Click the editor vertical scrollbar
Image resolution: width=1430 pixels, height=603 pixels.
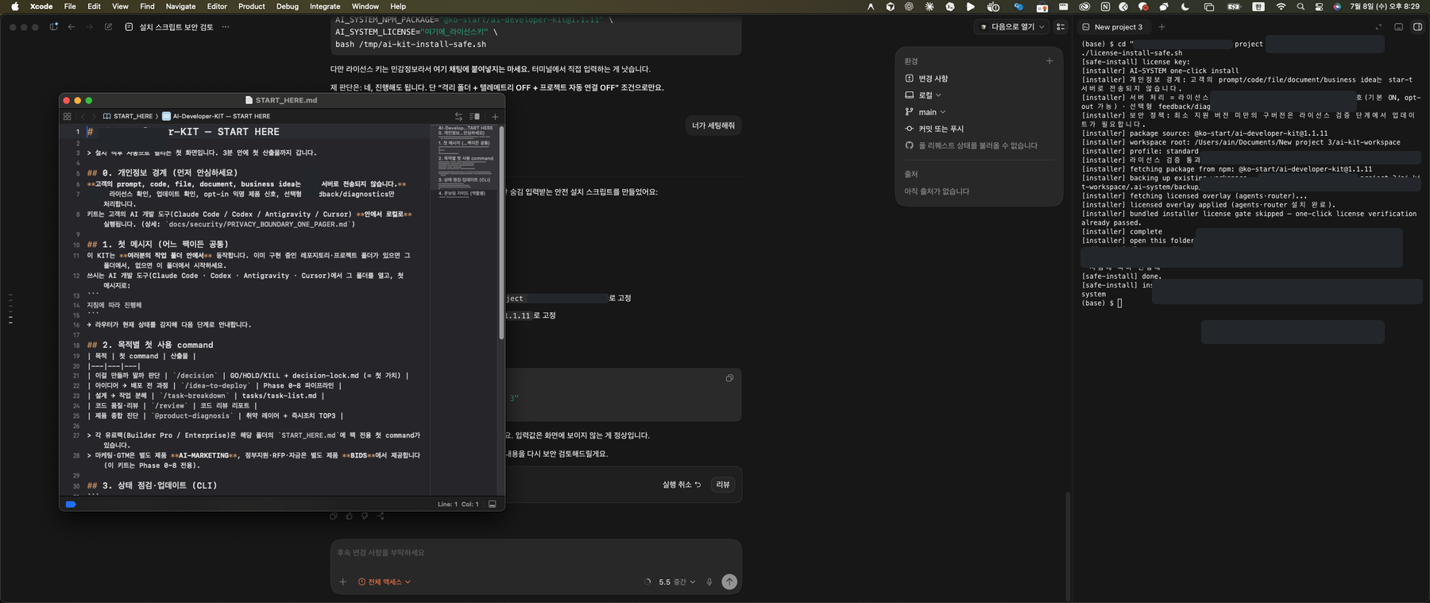pos(501,232)
